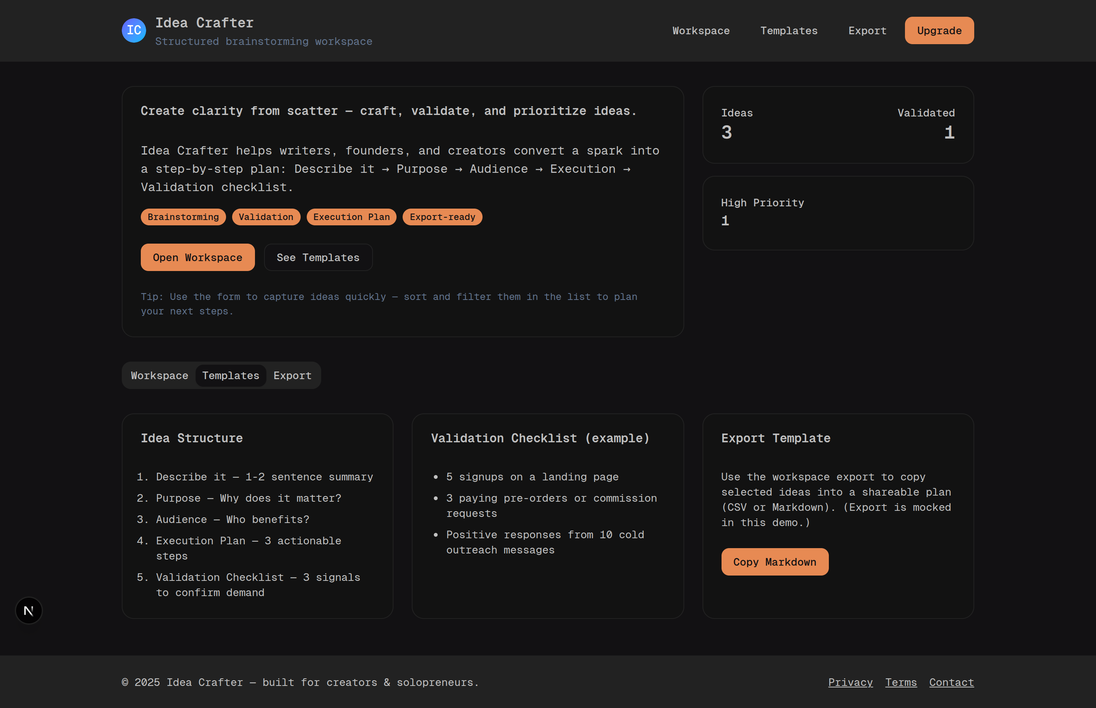The image size is (1096, 708).
Task: Click the High Priority stats card
Action: tap(838, 213)
